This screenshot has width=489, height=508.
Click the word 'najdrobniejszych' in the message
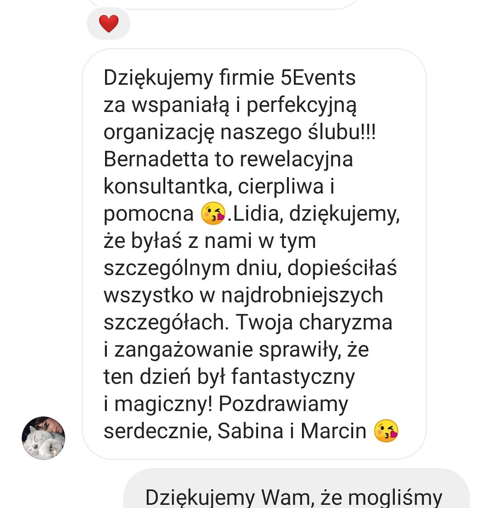(302, 295)
